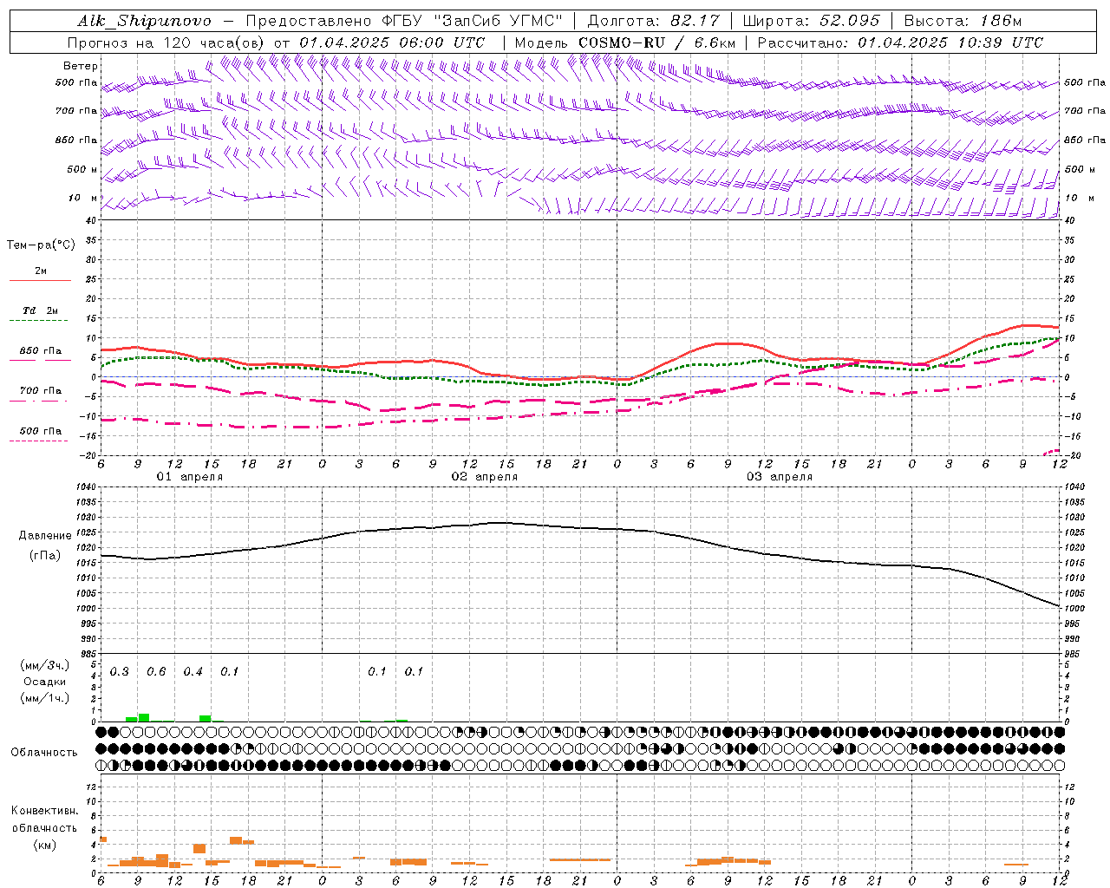1110x888 pixels.
Task: Select the elevation text Высота: 186м
Action: click(x=963, y=21)
